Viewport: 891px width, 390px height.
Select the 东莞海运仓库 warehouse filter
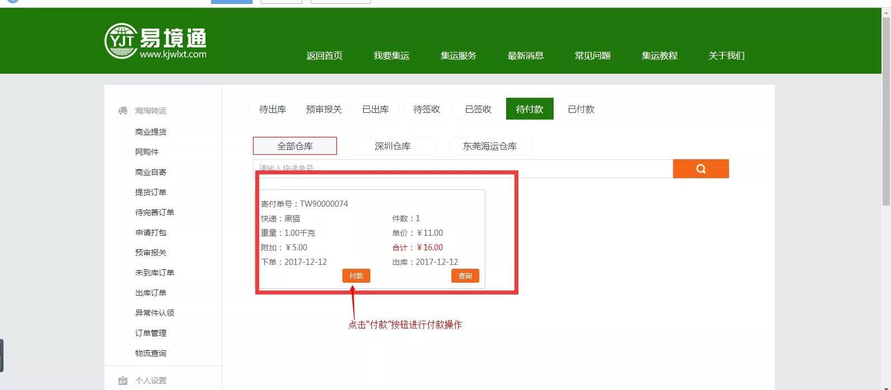pos(490,146)
